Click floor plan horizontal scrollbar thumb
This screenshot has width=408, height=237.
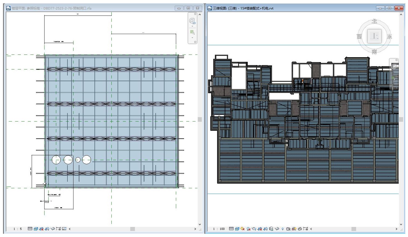132,229
